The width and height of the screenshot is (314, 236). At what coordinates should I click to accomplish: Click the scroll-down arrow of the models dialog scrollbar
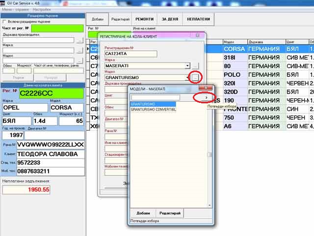[209, 205]
